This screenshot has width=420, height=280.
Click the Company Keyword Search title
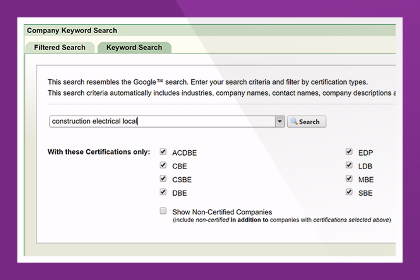click(x=72, y=31)
